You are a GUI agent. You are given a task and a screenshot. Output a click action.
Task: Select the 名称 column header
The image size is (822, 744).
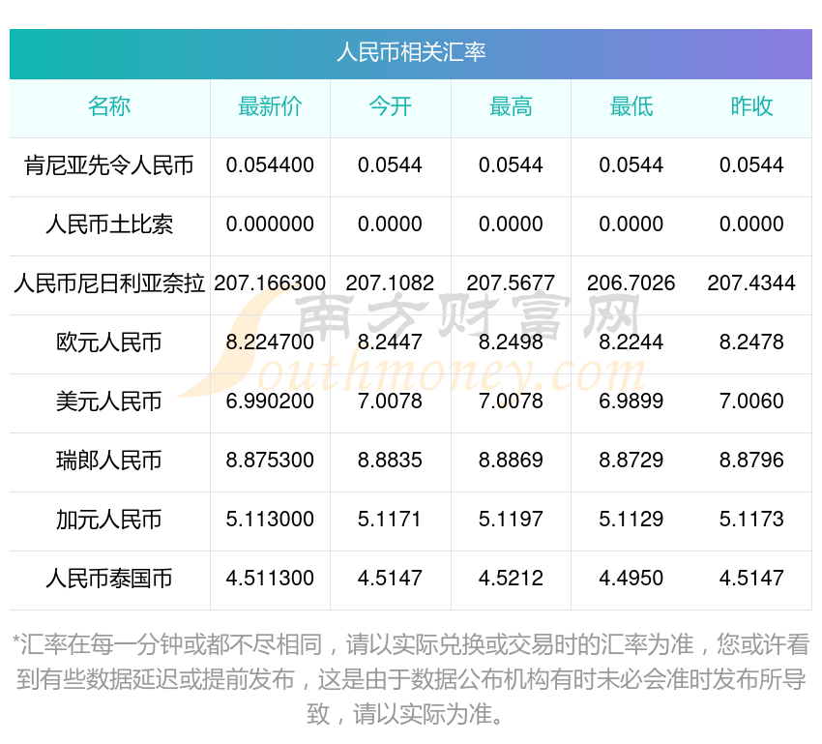[110, 107]
